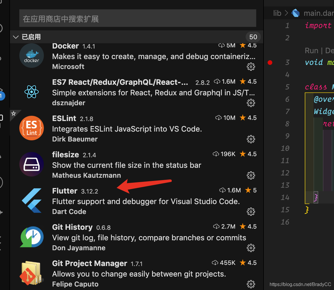Click publisher name Dart Code

pyautogui.click(x=69, y=211)
